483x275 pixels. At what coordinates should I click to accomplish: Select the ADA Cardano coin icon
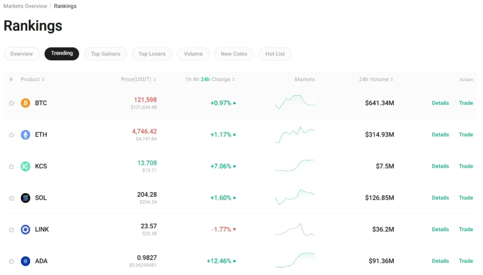26,260
